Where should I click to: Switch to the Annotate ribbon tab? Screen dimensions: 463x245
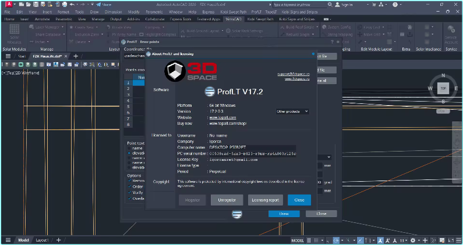pos(43,19)
